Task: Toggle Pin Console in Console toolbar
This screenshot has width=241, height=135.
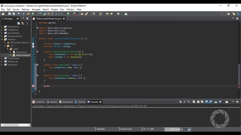Action: pyautogui.click(x=216, y=102)
